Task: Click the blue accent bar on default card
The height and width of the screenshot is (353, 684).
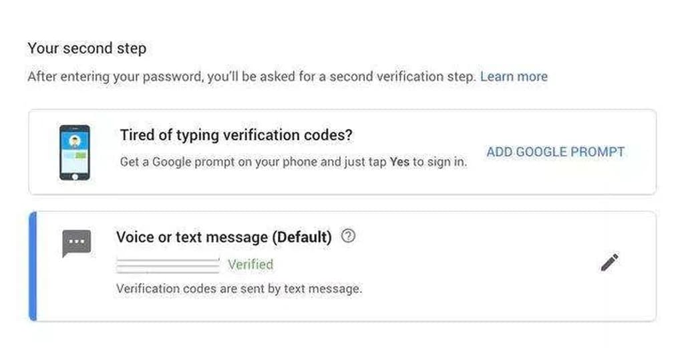Action: 33,266
